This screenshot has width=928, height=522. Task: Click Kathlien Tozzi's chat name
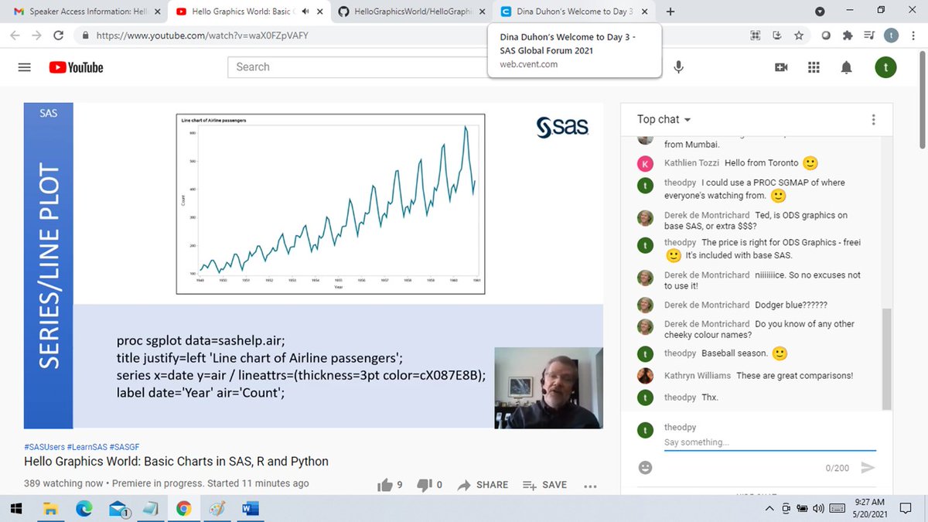coord(690,163)
